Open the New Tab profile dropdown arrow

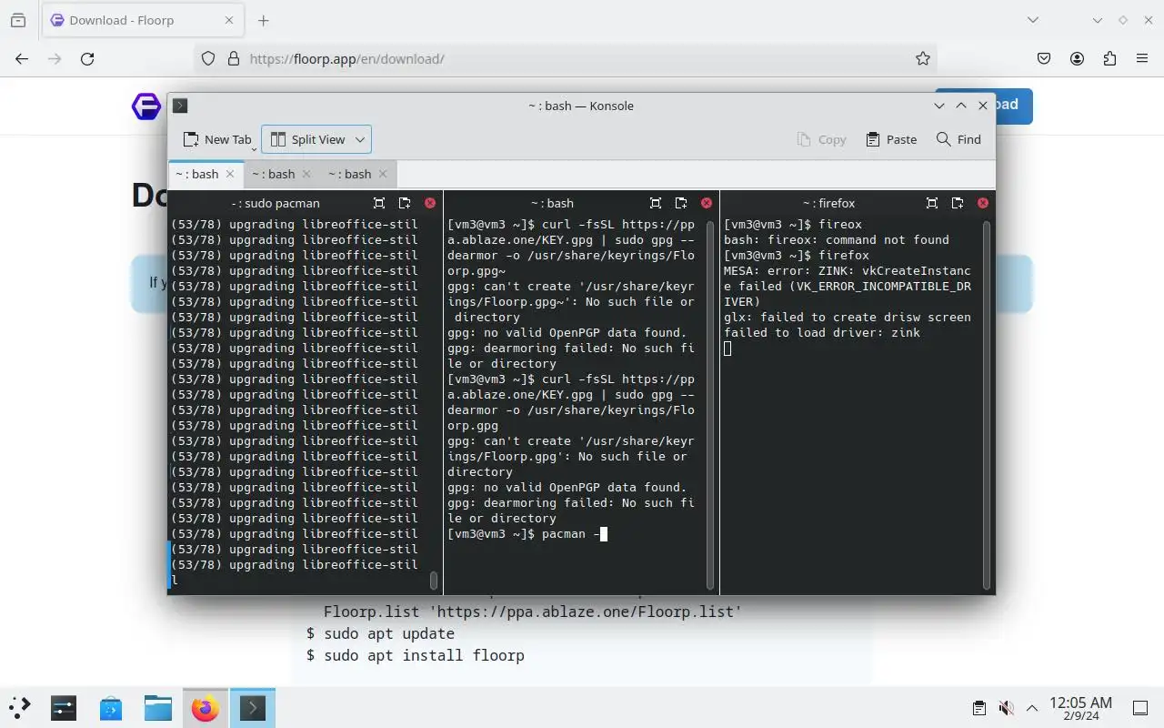[254, 147]
